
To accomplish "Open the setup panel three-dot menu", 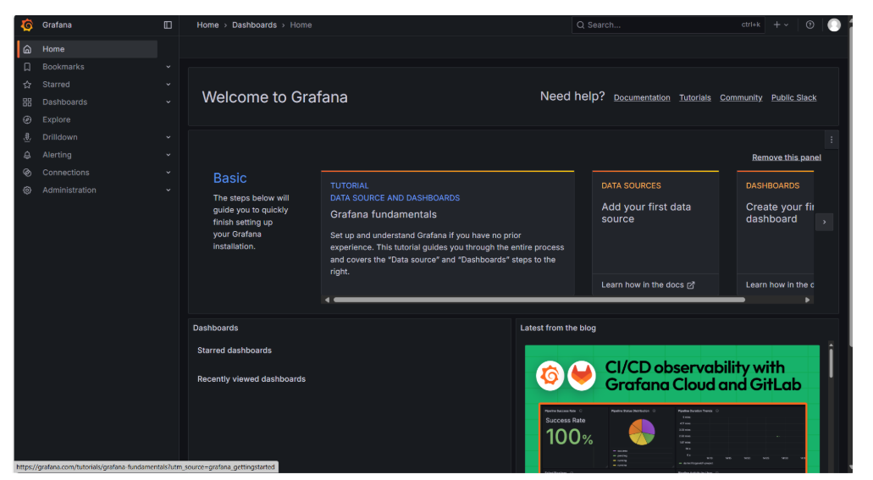I will point(832,140).
